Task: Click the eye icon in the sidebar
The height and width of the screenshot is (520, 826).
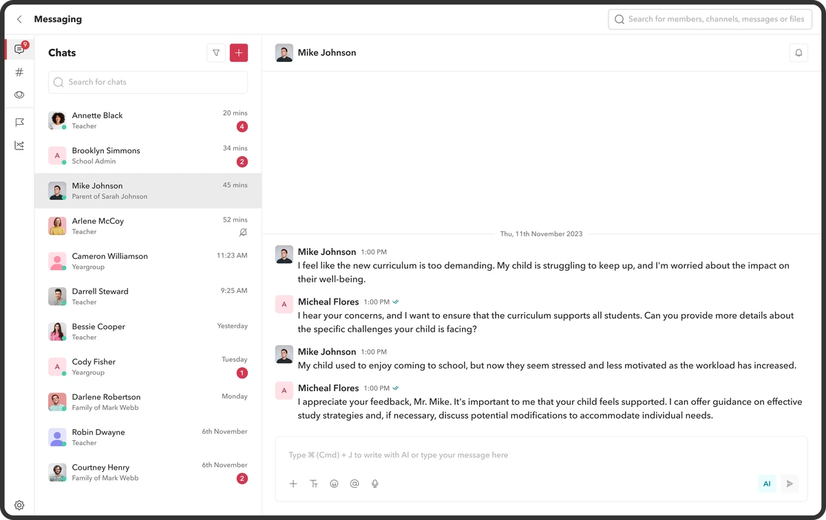Action: tap(19, 94)
